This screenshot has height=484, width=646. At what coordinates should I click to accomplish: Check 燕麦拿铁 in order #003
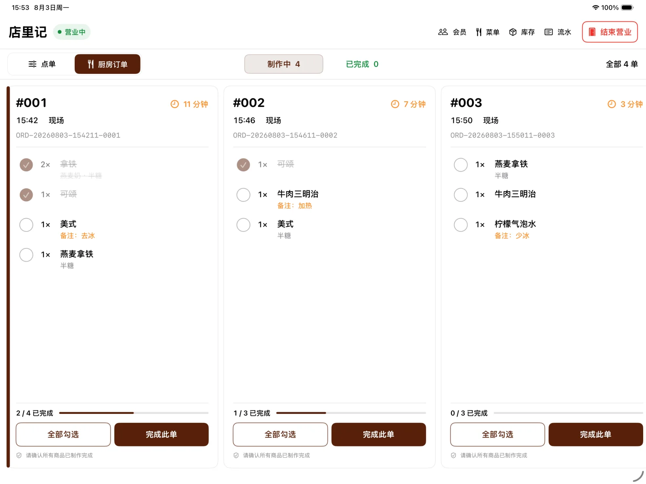coord(461,165)
